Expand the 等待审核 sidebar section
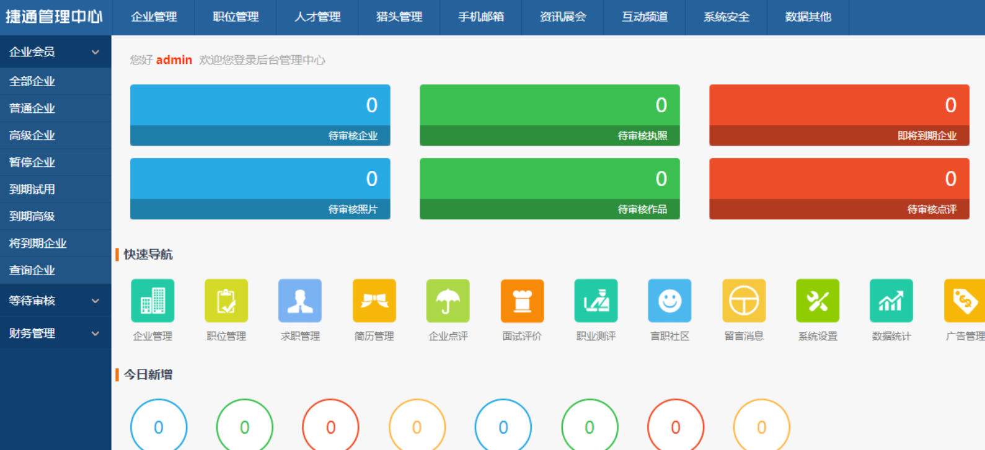985x450 pixels. point(55,301)
